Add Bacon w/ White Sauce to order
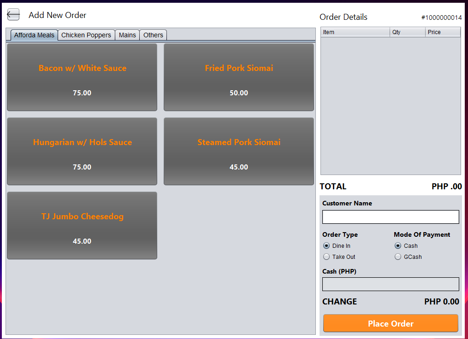This screenshot has height=339, width=468. point(82,77)
